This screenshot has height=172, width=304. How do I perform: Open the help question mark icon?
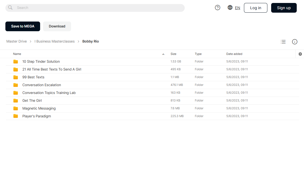(x=218, y=8)
